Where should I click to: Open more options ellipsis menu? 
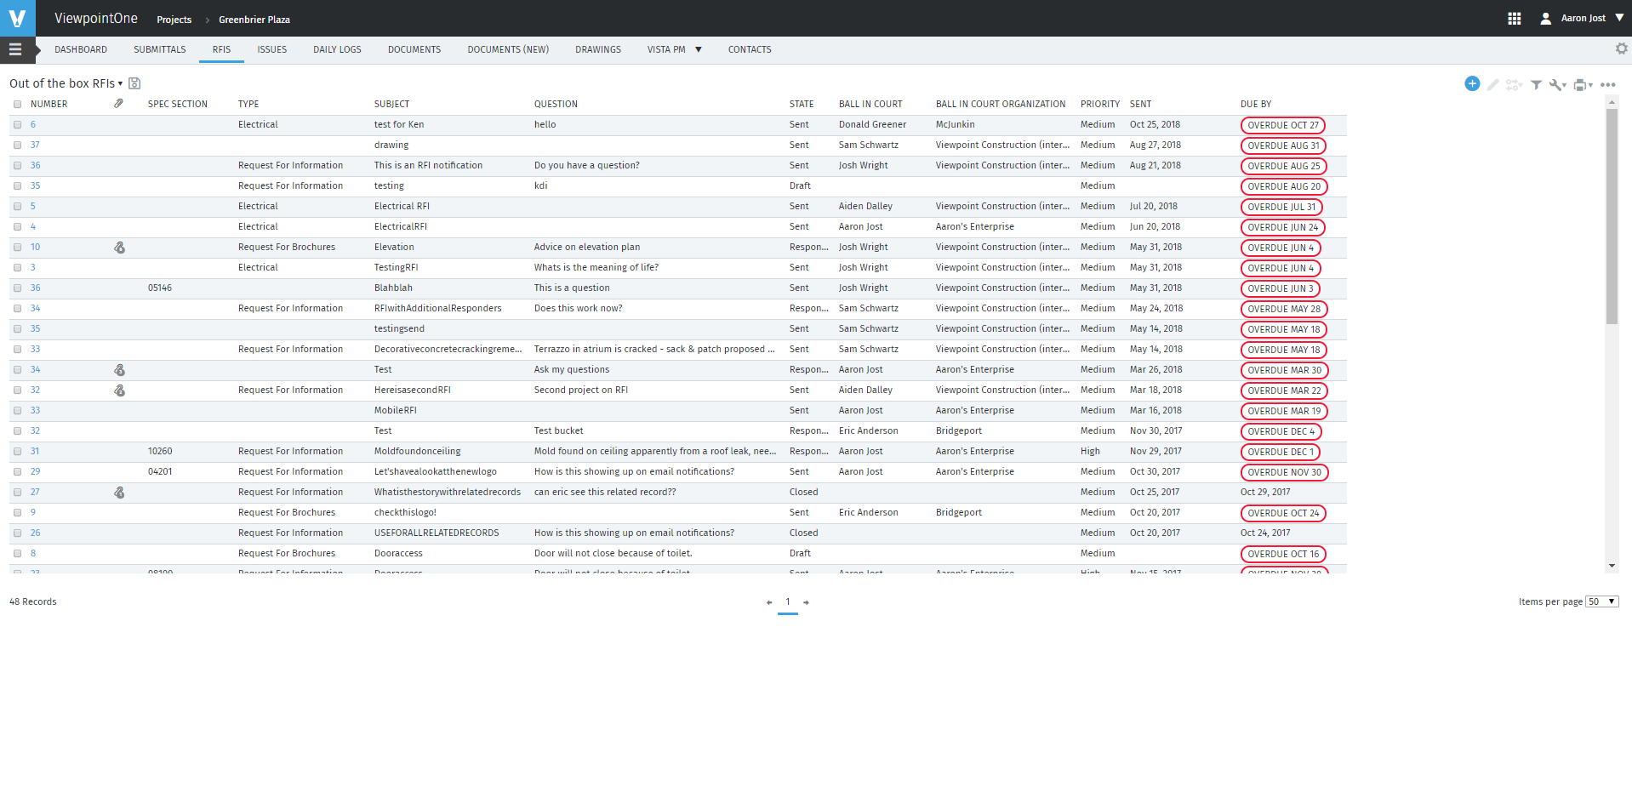(x=1607, y=84)
